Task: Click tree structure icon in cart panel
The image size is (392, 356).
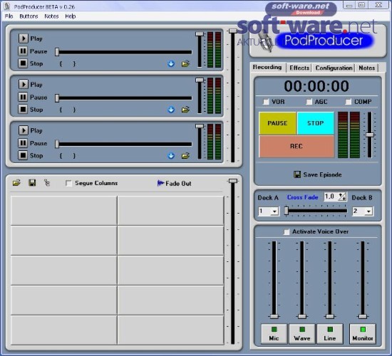Action: point(47,183)
